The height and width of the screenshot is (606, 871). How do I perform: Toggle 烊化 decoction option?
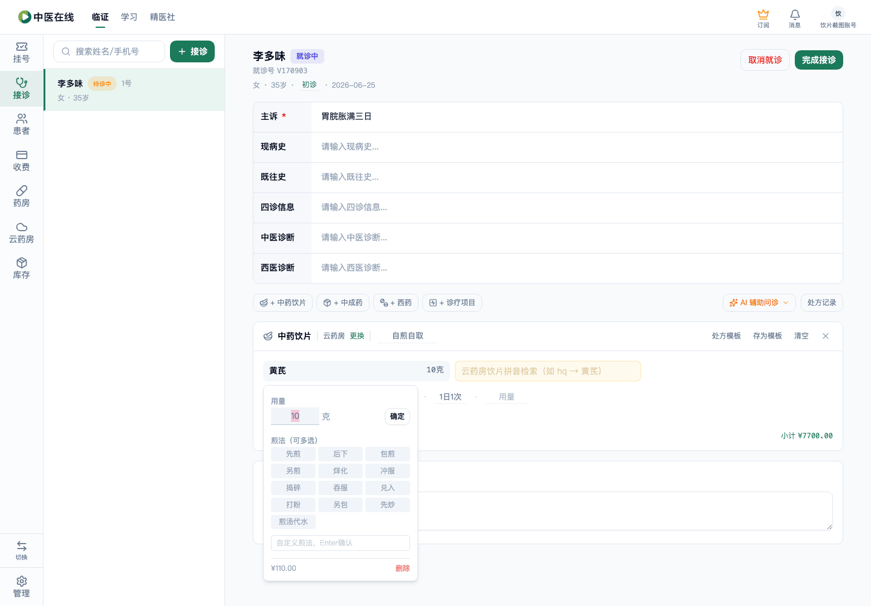coord(341,471)
